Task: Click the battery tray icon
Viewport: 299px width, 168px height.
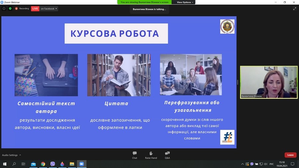Action: [x=256, y=164]
